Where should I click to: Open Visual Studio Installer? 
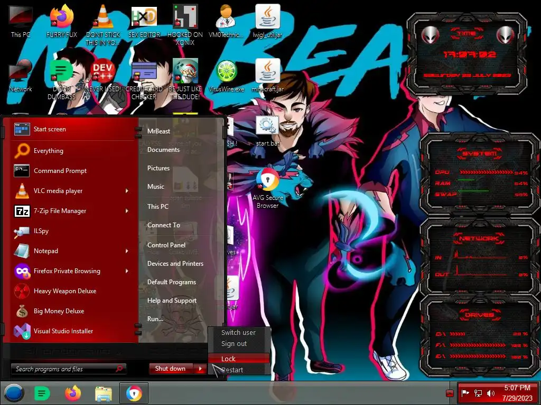coord(72,331)
